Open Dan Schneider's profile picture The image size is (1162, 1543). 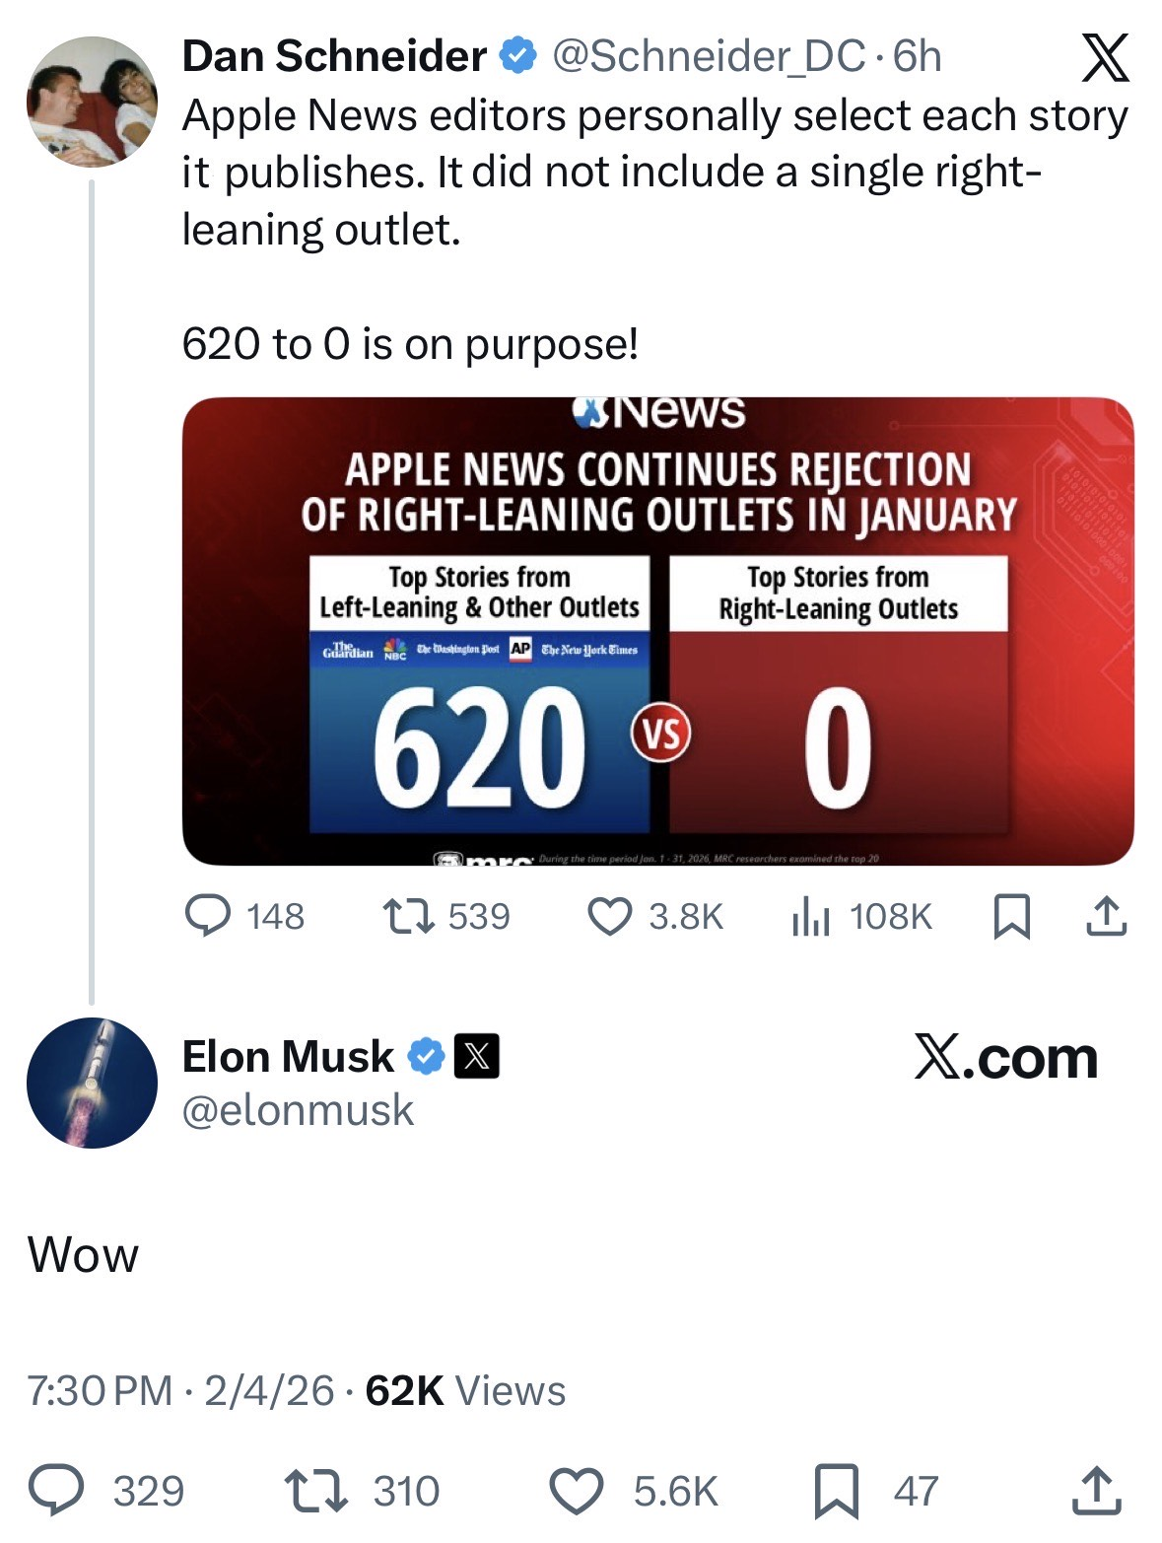tap(92, 102)
